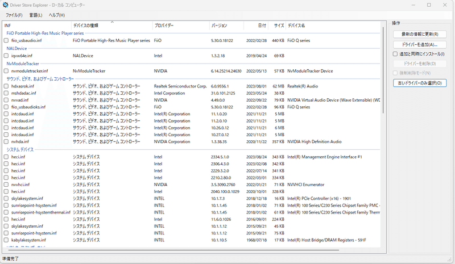Select the mshdadac.inf checkbox

(x=6, y=93)
